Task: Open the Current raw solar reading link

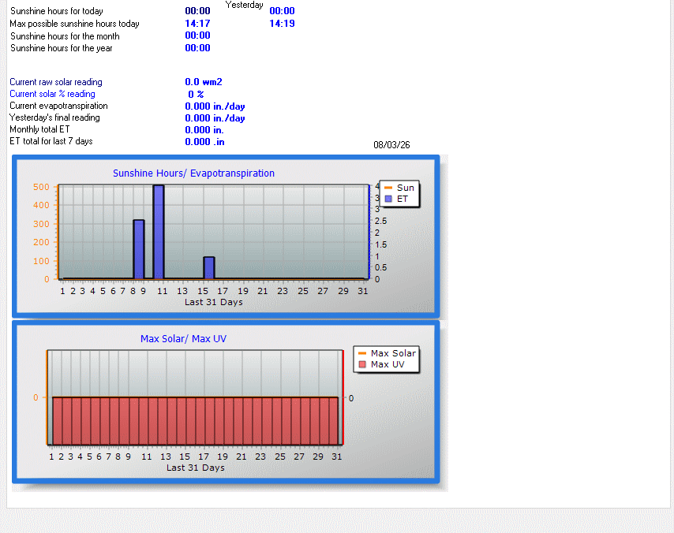Action: tap(56, 82)
